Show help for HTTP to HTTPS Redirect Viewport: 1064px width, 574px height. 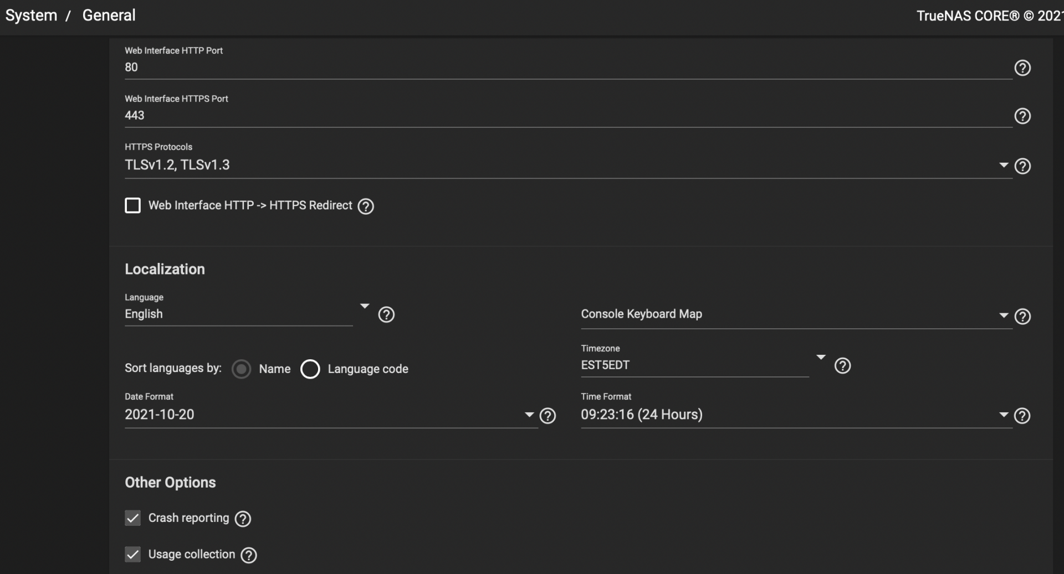[366, 206]
